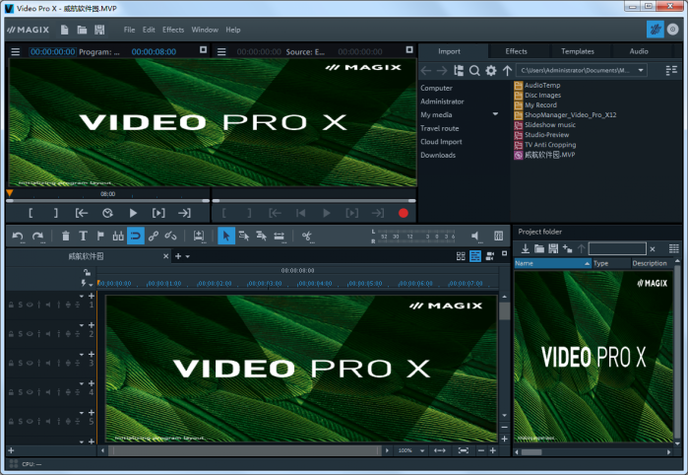Select the ShopManager_Video_Pro_X12 folder
This screenshot has width=688, height=475.
[565, 115]
